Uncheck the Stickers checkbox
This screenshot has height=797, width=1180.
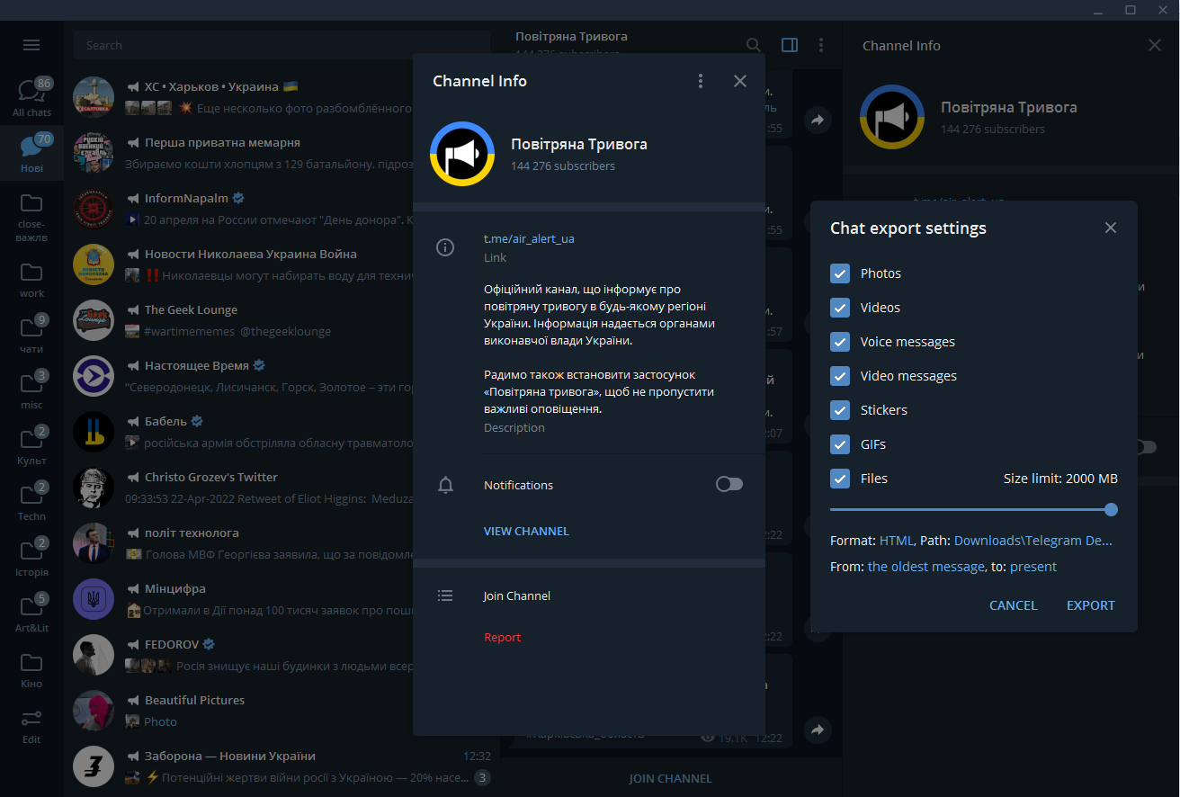tap(840, 410)
